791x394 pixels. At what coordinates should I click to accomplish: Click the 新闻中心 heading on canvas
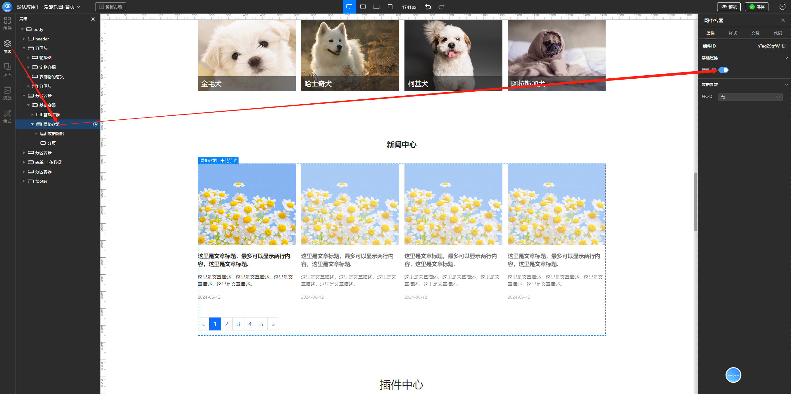(x=401, y=145)
